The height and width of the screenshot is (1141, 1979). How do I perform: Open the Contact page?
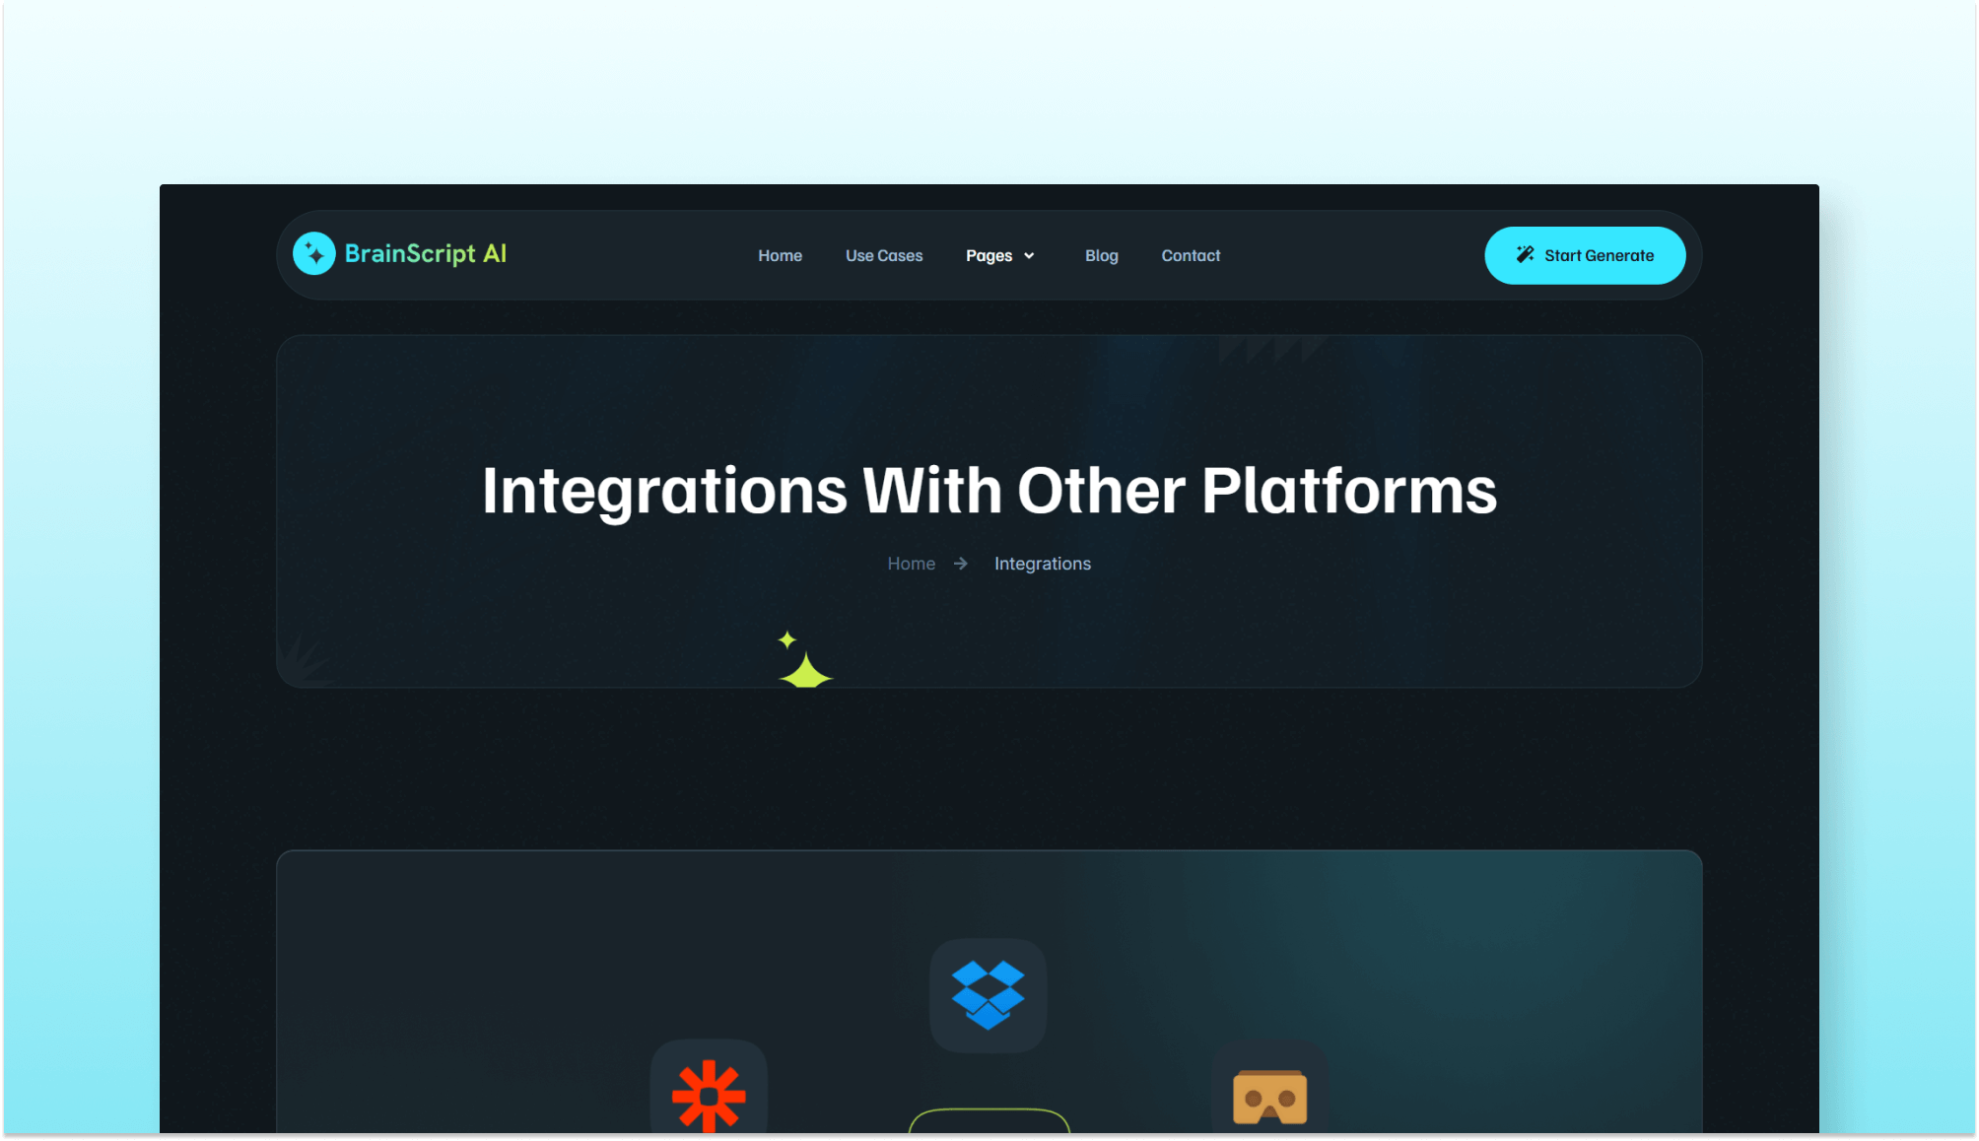coord(1190,255)
